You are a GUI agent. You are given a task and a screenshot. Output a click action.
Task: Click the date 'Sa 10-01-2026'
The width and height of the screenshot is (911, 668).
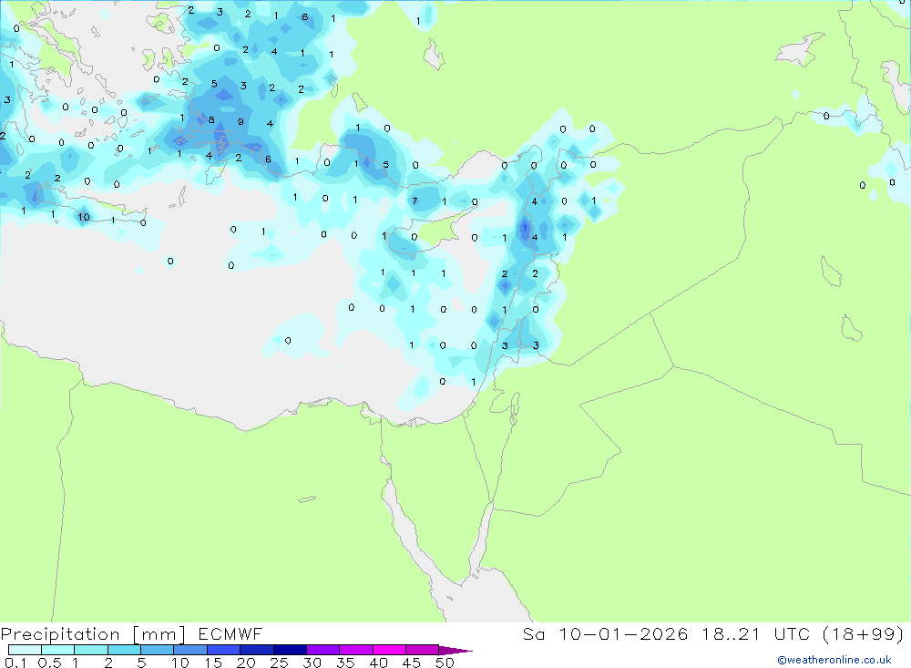click(606, 633)
